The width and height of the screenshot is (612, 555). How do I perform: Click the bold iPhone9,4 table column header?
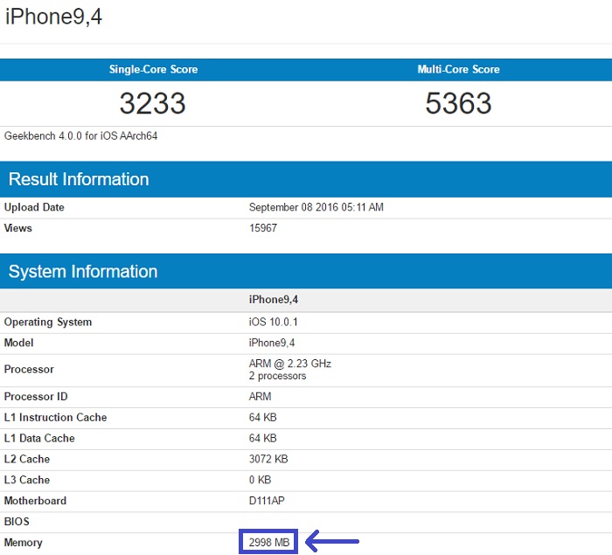tap(274, 300)
